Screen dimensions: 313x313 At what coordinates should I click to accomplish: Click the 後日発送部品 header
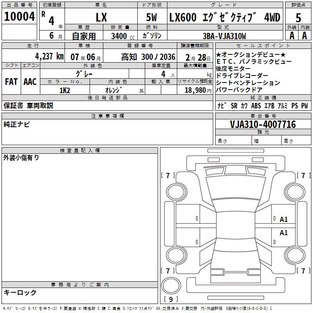(107, 98)
